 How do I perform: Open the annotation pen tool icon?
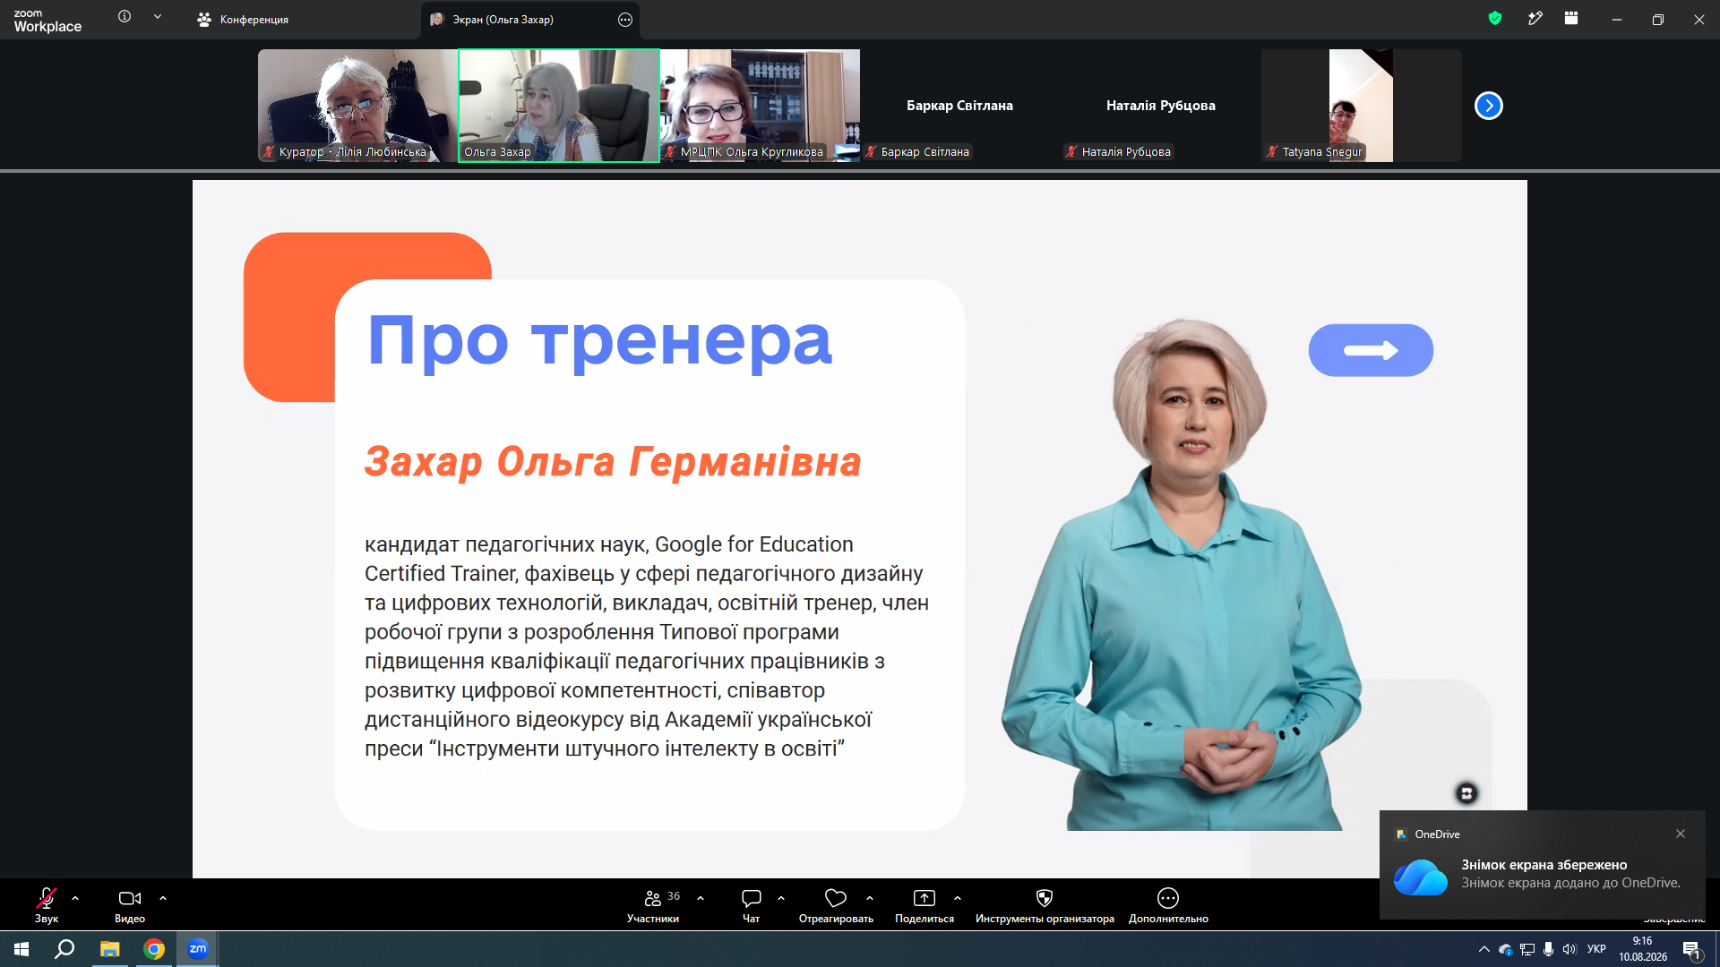1535,18
